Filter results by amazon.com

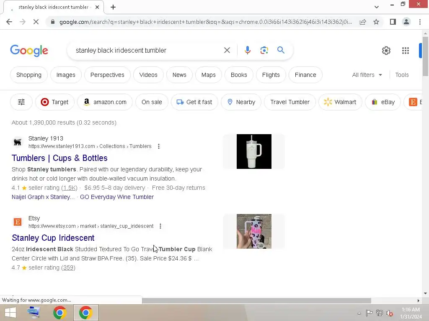pos(105,102)
